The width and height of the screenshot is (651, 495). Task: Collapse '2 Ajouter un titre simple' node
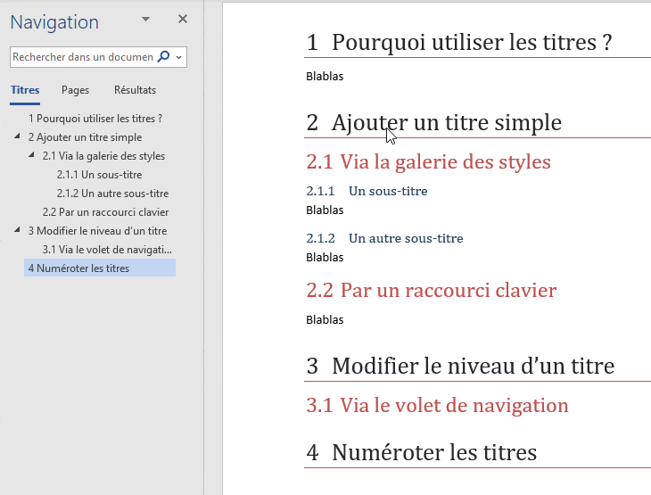pyautogui.click(x=17, y=136)
